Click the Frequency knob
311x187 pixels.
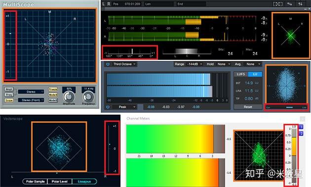point(88,97)
